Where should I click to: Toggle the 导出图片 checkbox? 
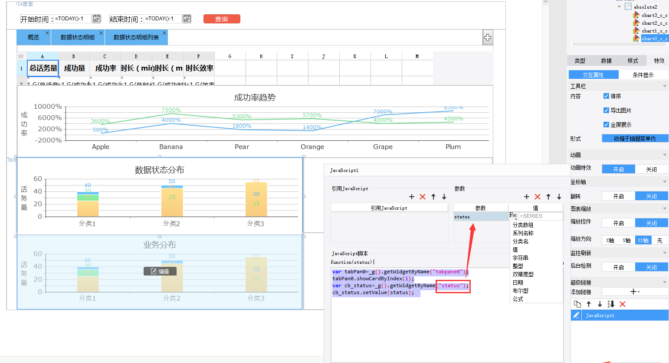606,110
